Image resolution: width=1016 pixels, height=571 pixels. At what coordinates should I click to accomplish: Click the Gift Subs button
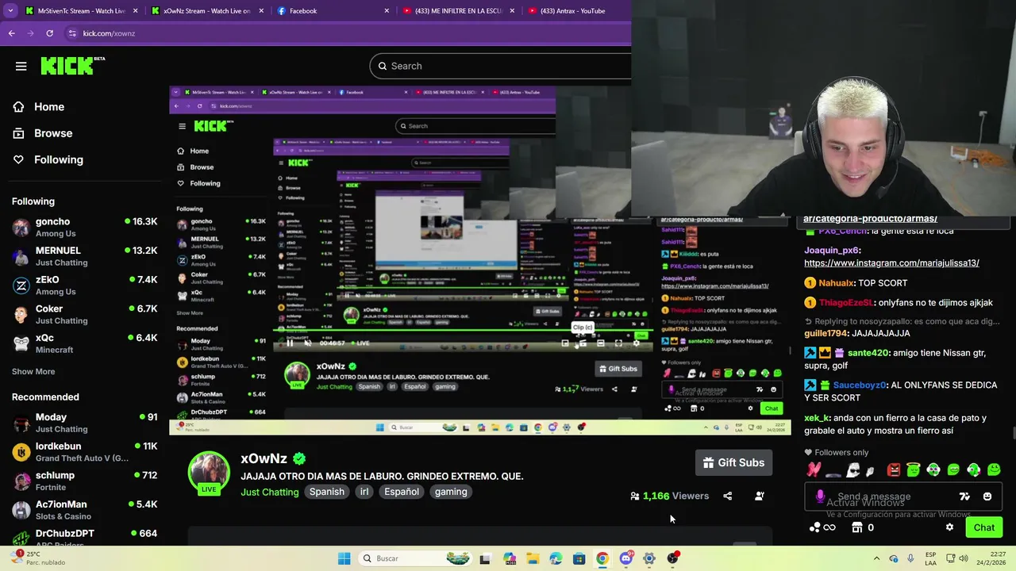coord(734,463)
